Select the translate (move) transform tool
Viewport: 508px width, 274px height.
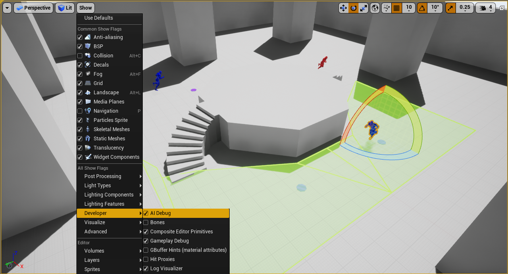click(x=344, y=8)
